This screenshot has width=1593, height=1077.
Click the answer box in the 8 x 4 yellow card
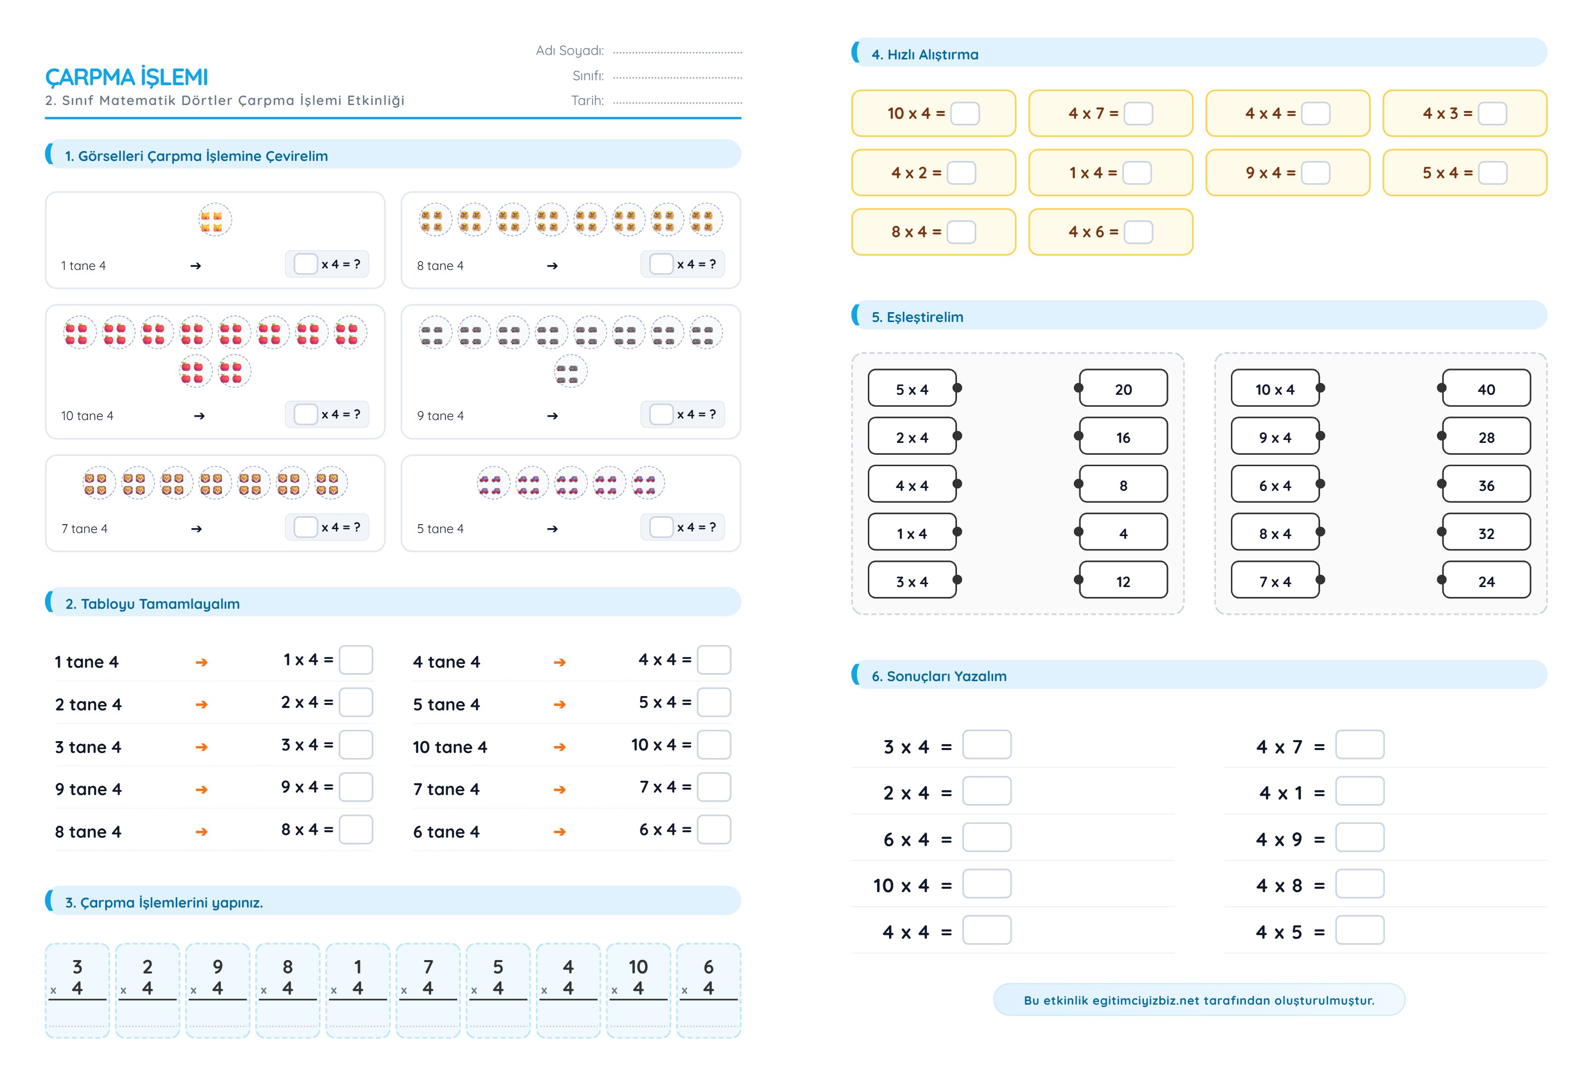coord(961,232)
